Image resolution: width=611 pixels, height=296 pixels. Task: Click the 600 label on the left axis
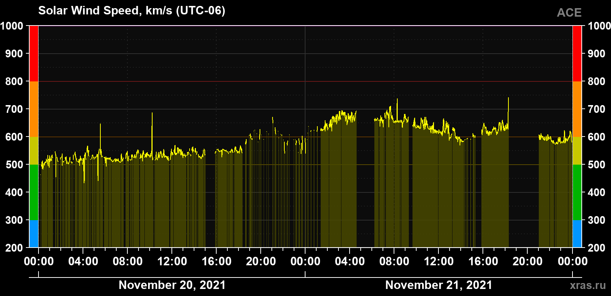[14, 137]
